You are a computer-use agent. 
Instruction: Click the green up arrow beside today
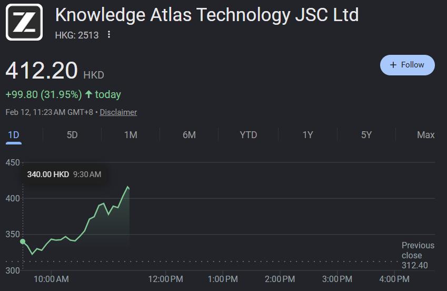88,95
